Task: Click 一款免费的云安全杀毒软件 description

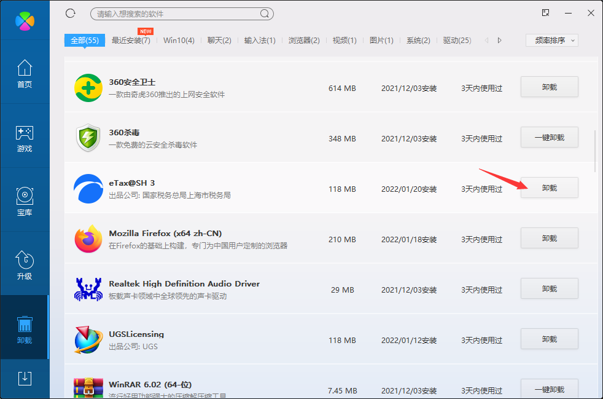Action: 153,145
